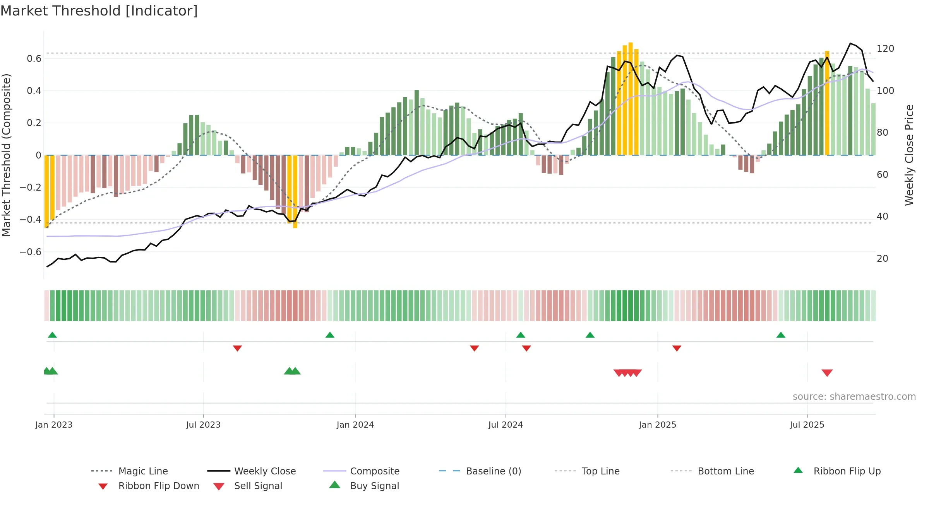Click the yellow peak bar cluster before Jan 2025
The image size is (929, 522).
tap(627, 99)
